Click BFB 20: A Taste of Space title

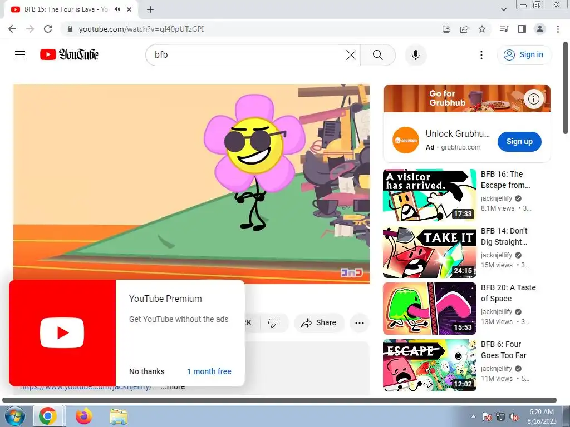tap(508, 293)
